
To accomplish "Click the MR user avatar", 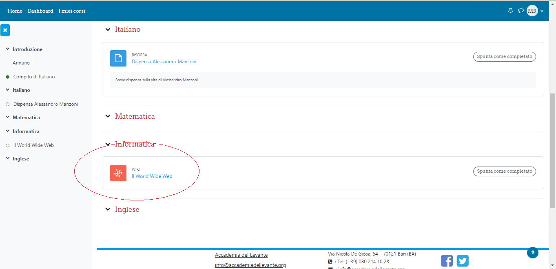I will tap(532, 11).
